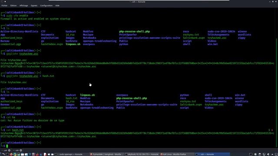Close the first zsh terminal tab

[x=9, y=150]
